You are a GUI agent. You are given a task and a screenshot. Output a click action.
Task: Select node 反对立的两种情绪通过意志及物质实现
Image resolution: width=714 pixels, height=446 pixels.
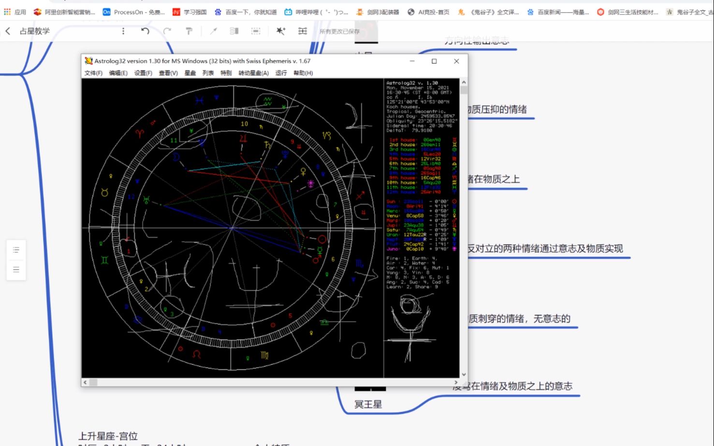tap(546, 249)
